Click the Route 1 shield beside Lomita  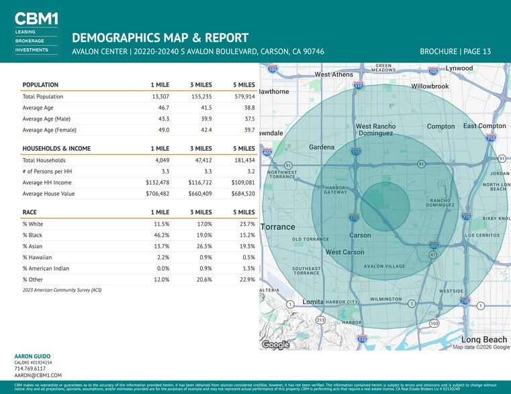coord(290,304)
